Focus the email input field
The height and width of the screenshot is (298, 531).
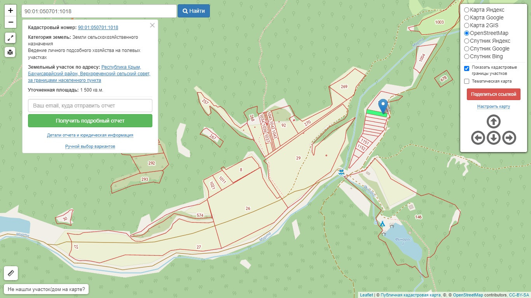90,106
